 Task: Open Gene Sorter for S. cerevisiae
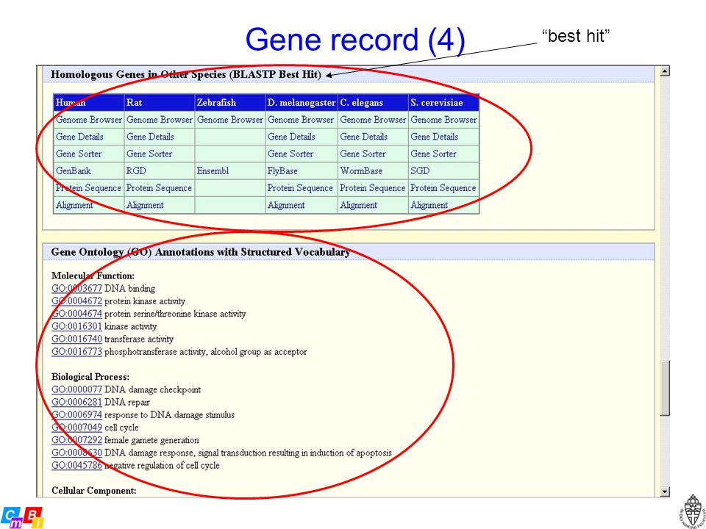click(x=433, y=154)
